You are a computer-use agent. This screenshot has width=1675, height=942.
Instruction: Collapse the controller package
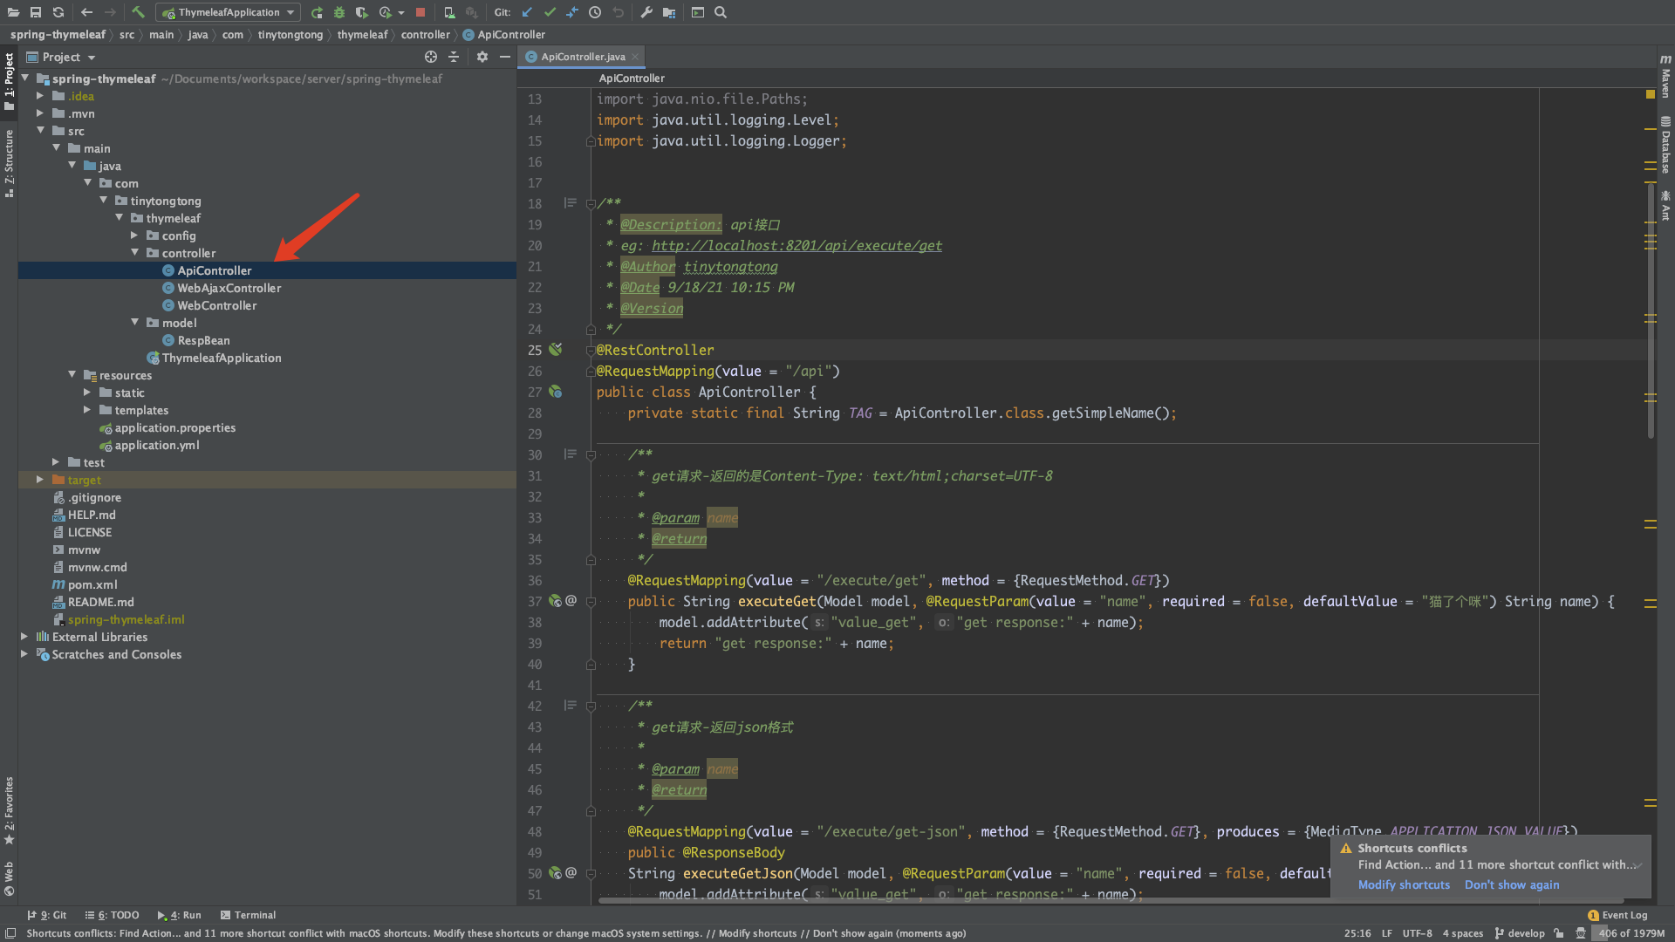point(135,253)
